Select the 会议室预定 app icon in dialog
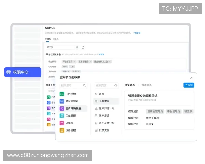Viewport: 205px width, 164px height. 62,101
